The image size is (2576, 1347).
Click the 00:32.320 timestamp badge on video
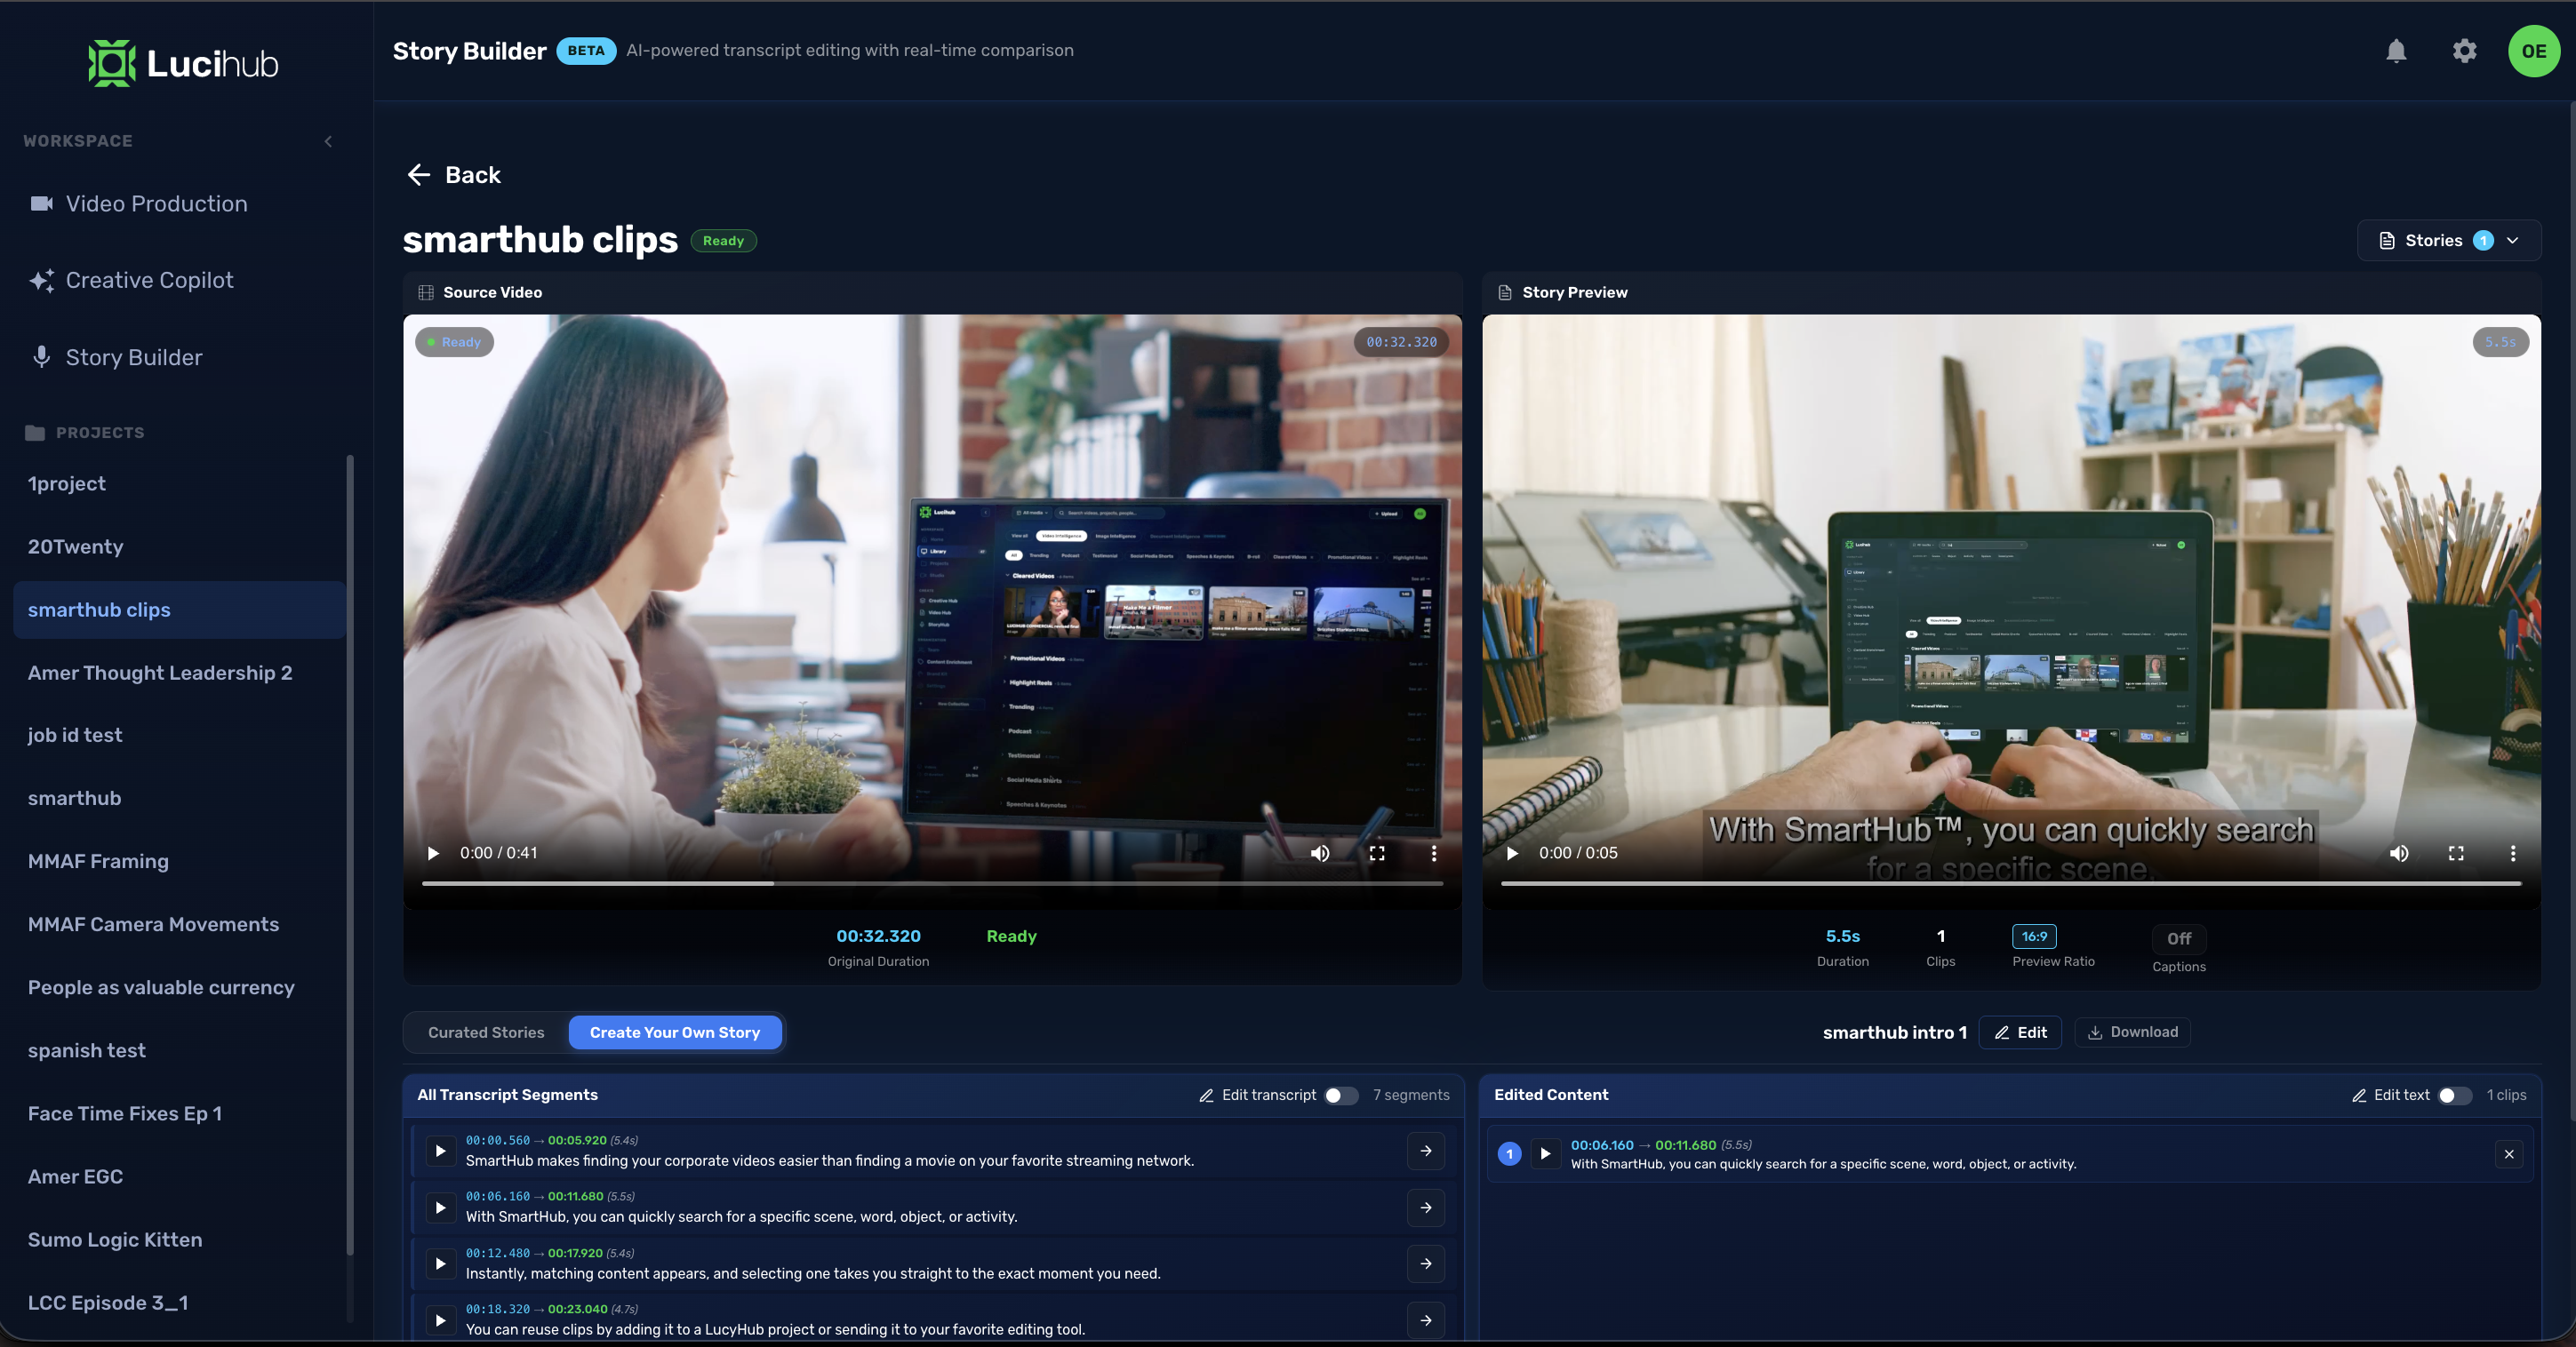coord(1401,342)
